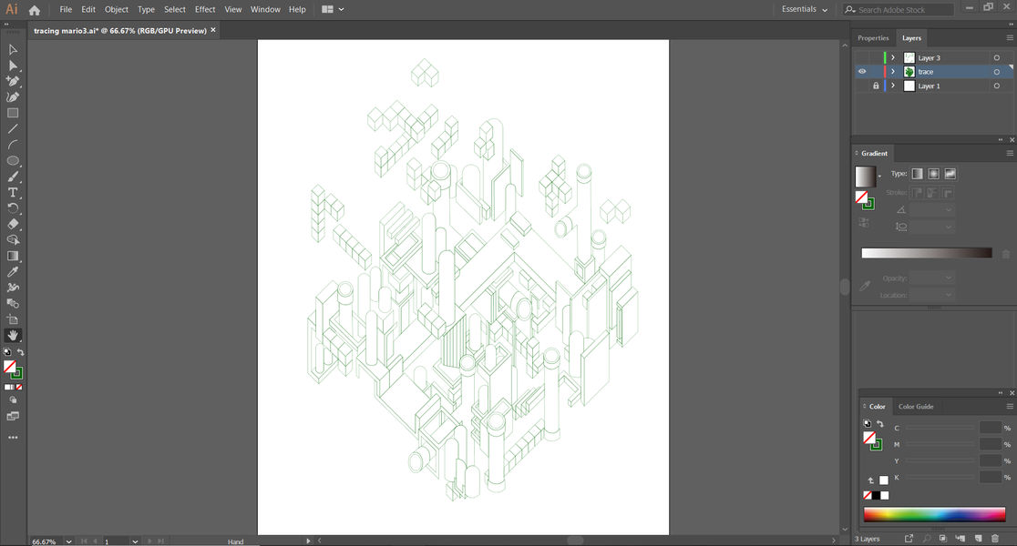Create a new layer in the Layers panel

tap(978, 539)
